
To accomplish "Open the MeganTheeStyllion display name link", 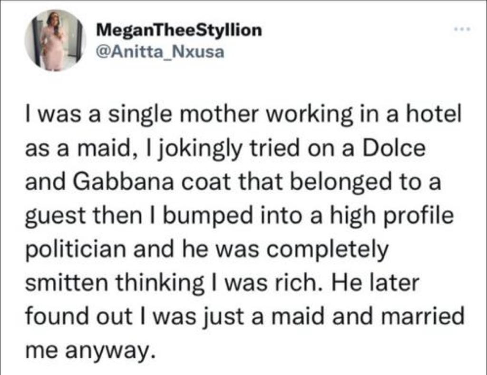I will pyautogui.click(x=179, y=30).
